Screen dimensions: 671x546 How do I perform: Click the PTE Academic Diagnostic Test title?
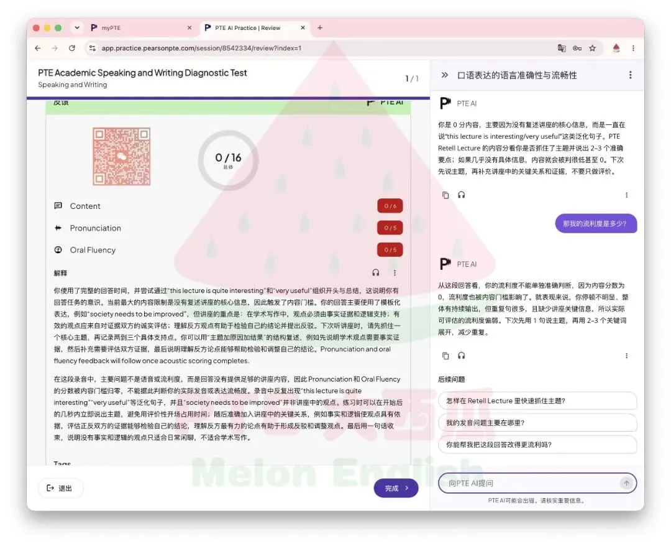click(142, 73)
